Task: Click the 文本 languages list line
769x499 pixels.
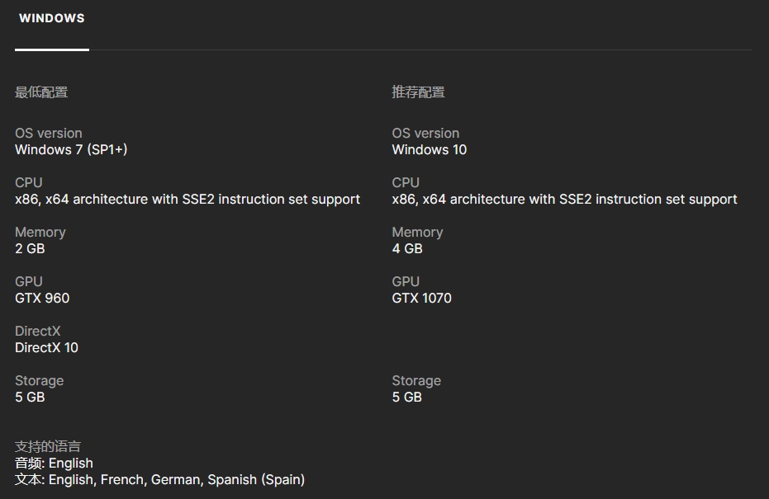Action: pos(160,479)
